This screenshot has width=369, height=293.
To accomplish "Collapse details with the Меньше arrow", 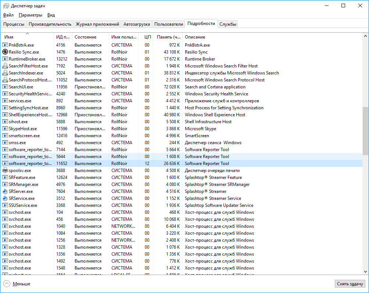I will coord(7,284).
